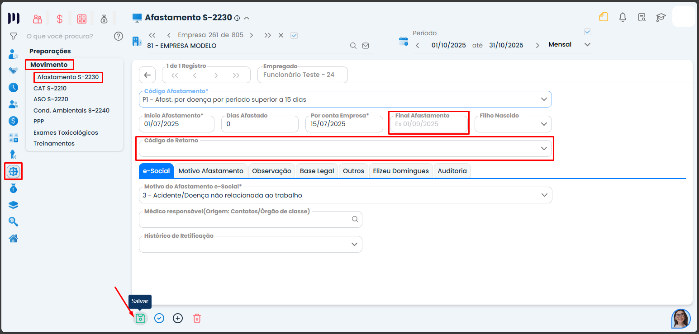
Task: Go to previous period arrow
Action: [x=418, y=45]
